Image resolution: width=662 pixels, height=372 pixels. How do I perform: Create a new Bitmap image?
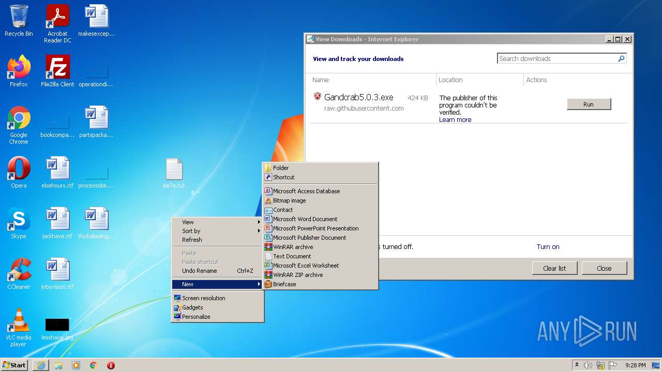coord(321,200)
